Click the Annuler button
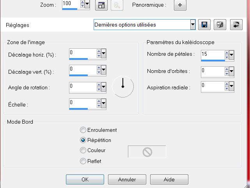This screenshot has height=188, width=250. click(127, 179)
